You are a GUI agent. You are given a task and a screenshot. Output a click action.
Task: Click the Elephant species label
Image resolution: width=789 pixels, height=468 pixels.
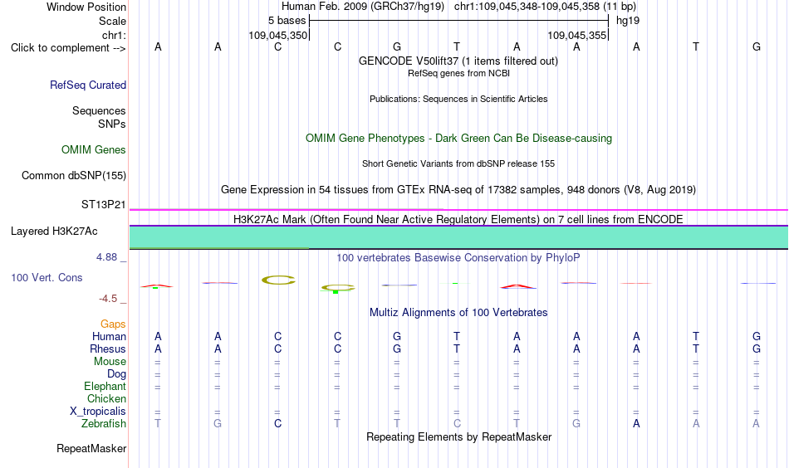coord(105,387)
